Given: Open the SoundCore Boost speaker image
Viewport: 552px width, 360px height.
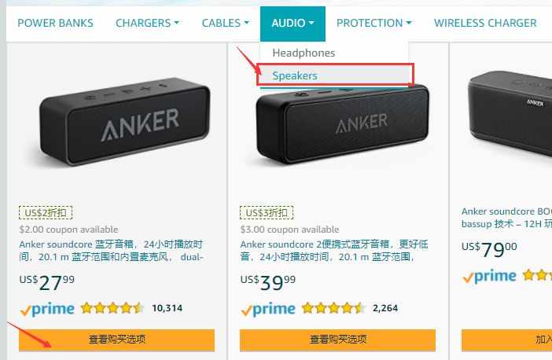Looking at the screenshot, I should [x=510, y=112].
